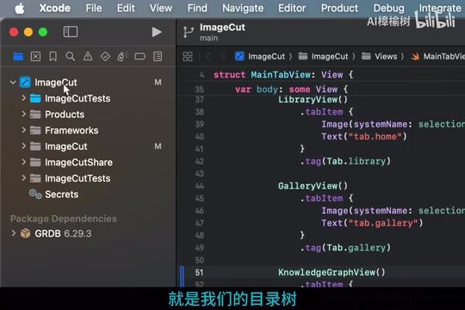Select the Products folder row
The width and height of the screenshot is (465, 310).
click(x=88, y=115)
